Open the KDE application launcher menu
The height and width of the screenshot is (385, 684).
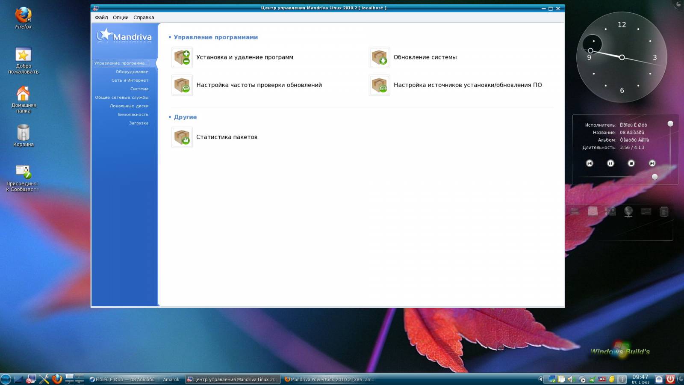tap(6, 379)
